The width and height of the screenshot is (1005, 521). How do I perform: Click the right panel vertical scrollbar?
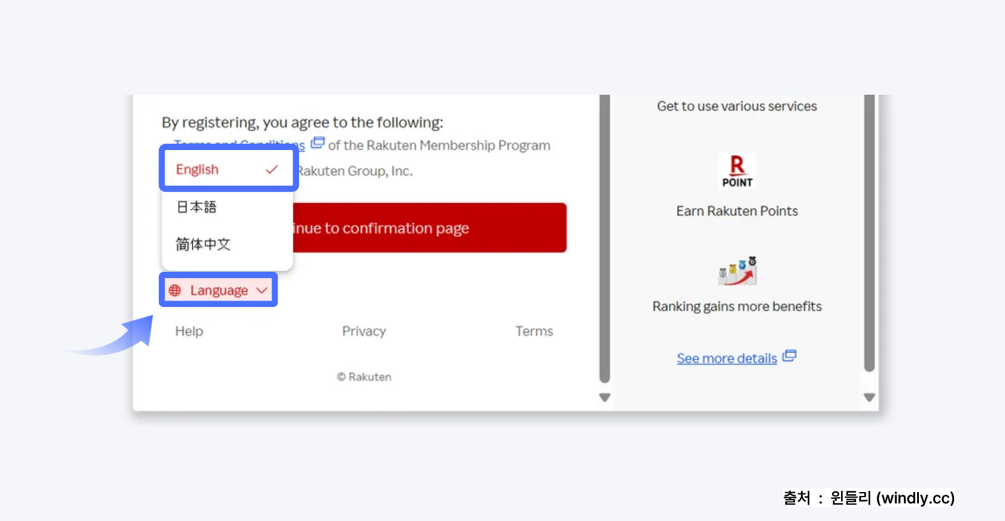pos(869,234)
